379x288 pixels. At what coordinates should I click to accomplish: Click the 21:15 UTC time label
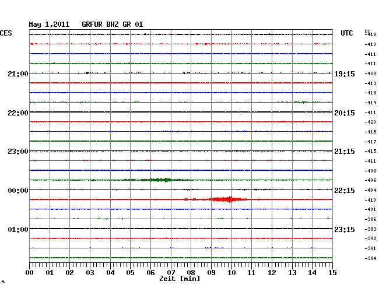(x=345, y=152)
